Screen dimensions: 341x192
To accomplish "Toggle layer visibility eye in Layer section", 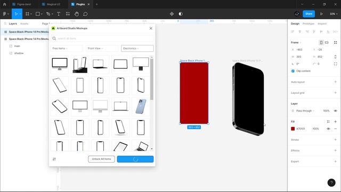I will pyautogui.click(x=335, y=111).
